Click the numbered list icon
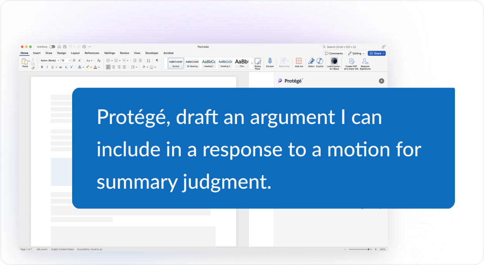The image size is (484, 265). pos(116,60)
